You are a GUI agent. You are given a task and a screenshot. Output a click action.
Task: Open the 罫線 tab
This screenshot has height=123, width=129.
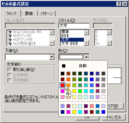(x=29, y=14)
